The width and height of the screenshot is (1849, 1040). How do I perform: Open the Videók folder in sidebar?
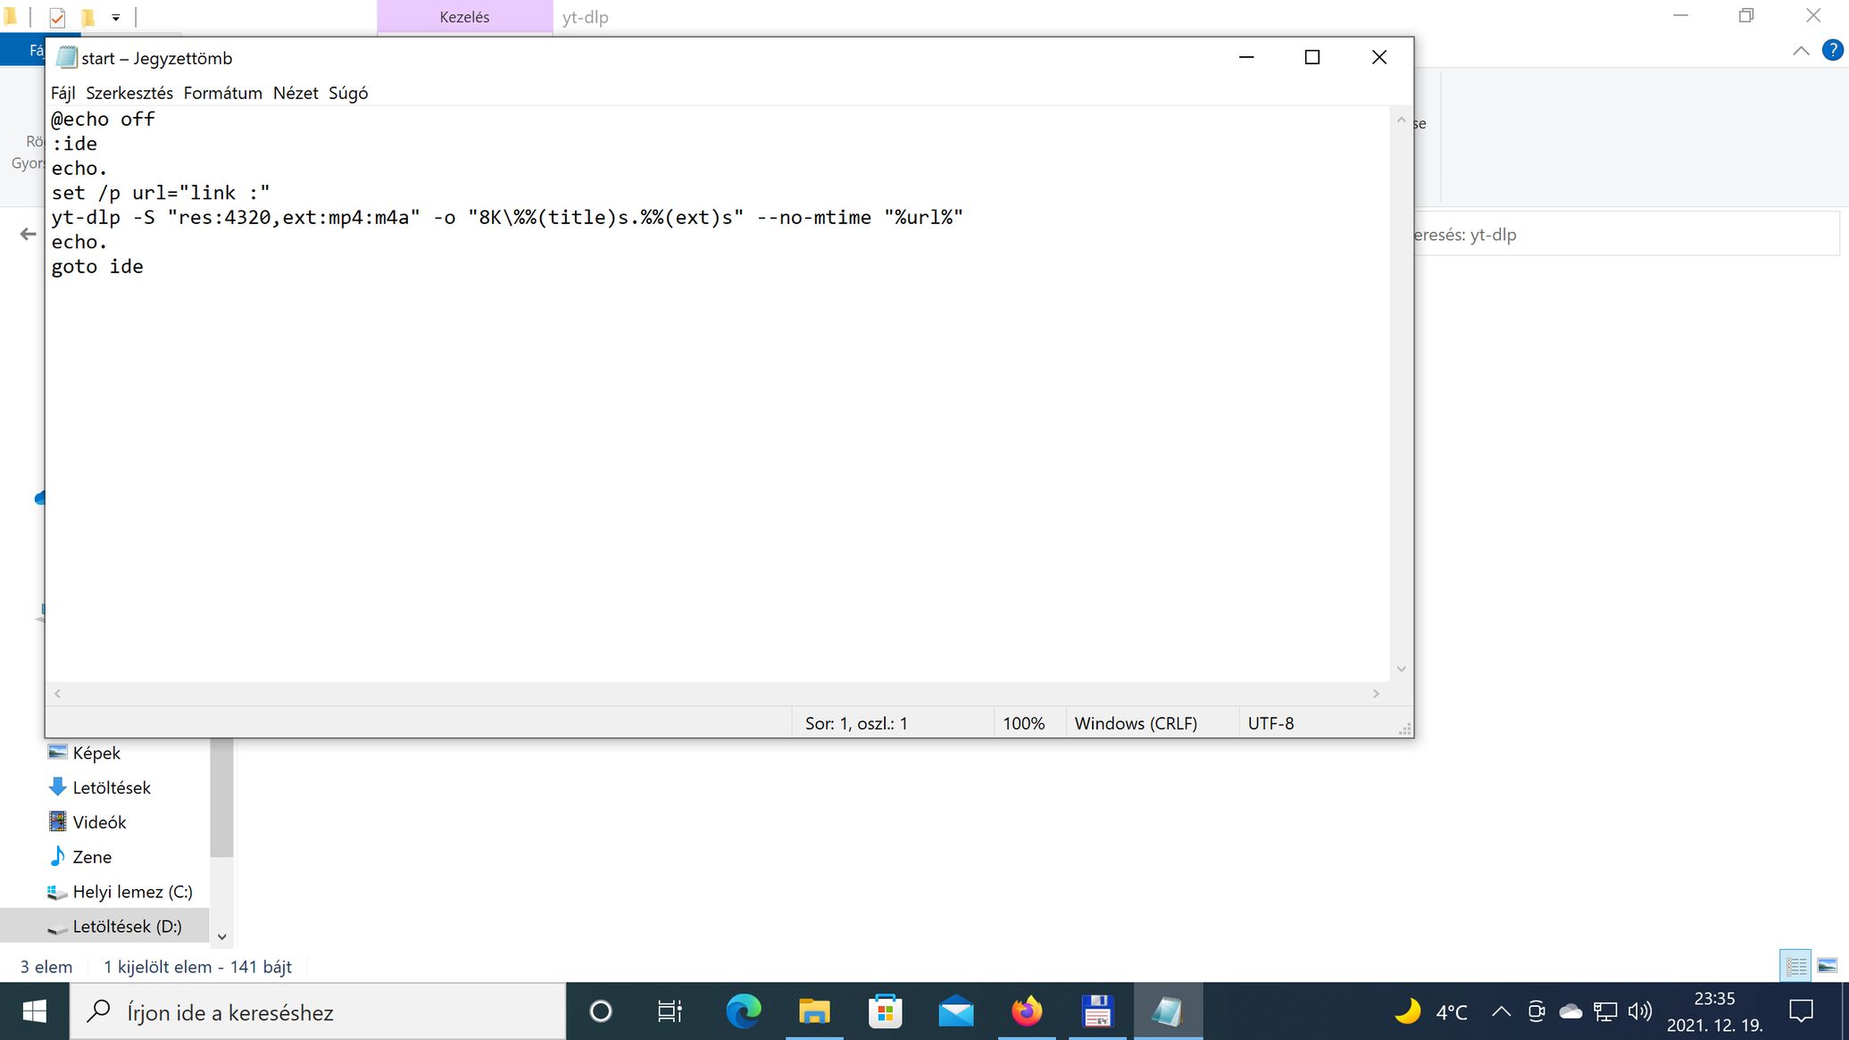(x=99, y=821)
